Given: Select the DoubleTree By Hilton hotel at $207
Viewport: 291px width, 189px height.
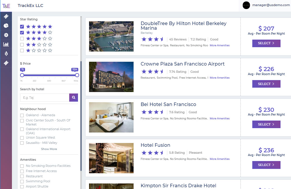Looking at the screenshot, I should [266, 43].
